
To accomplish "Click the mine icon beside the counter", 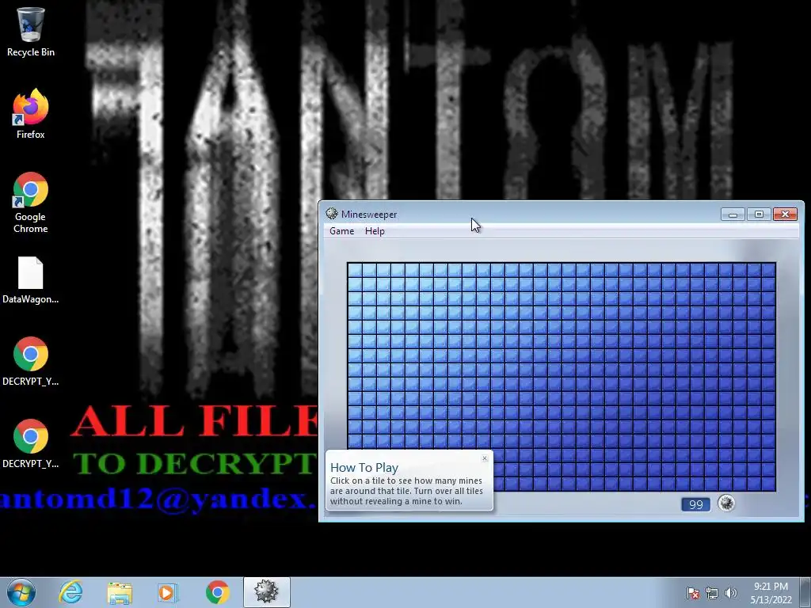I will click(726, 503).
